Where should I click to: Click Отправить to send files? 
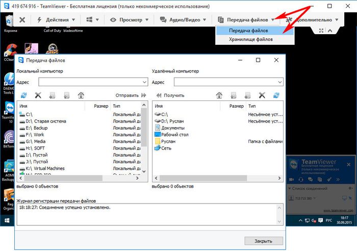pyautogui.click(x=131, y=95)
